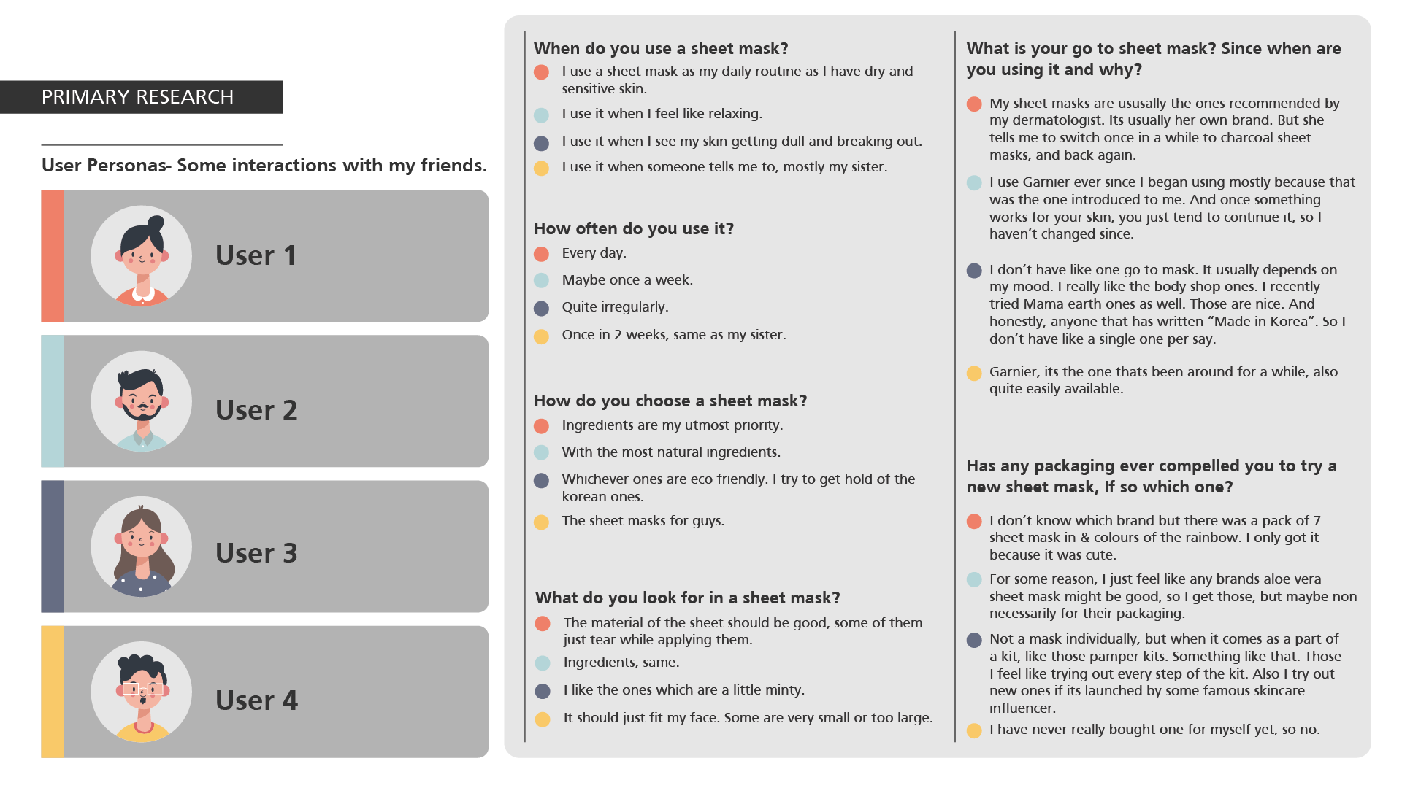Click the long-haired User 3 avatar

(x=142, y=546)
